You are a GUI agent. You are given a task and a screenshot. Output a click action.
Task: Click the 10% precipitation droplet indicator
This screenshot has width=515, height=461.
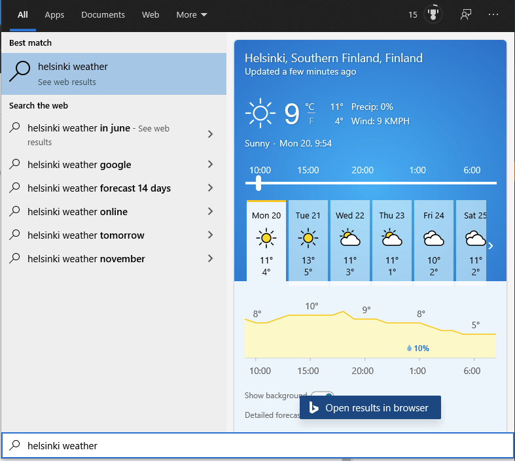[x=418, y=348]
